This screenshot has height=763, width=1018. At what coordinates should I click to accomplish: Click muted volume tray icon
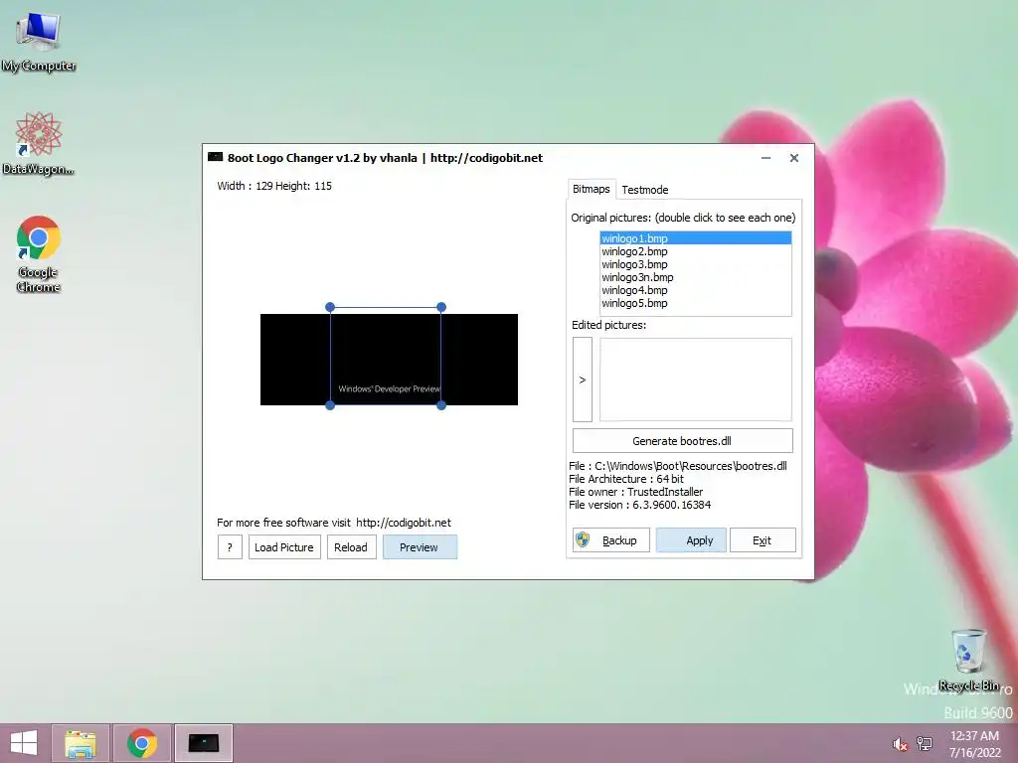point(900,744)
